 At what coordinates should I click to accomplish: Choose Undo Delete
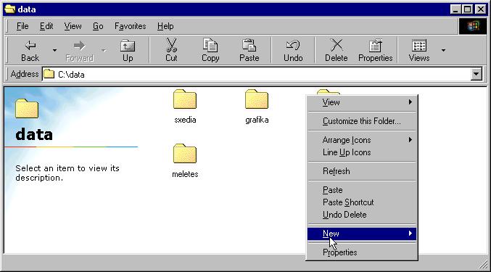coord(362,215)
